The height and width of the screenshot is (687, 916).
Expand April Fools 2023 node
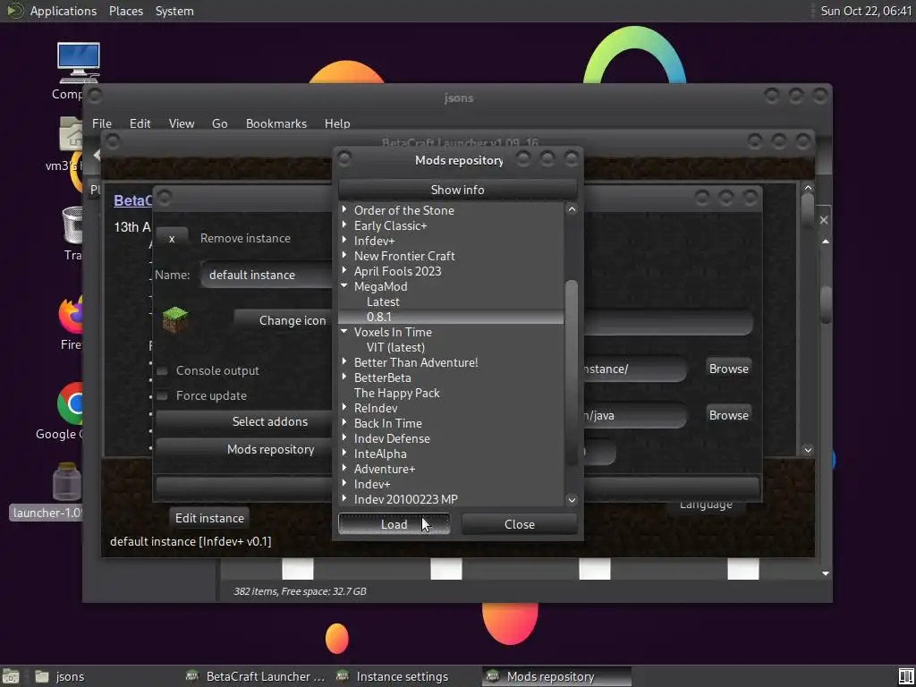point(344,270)
